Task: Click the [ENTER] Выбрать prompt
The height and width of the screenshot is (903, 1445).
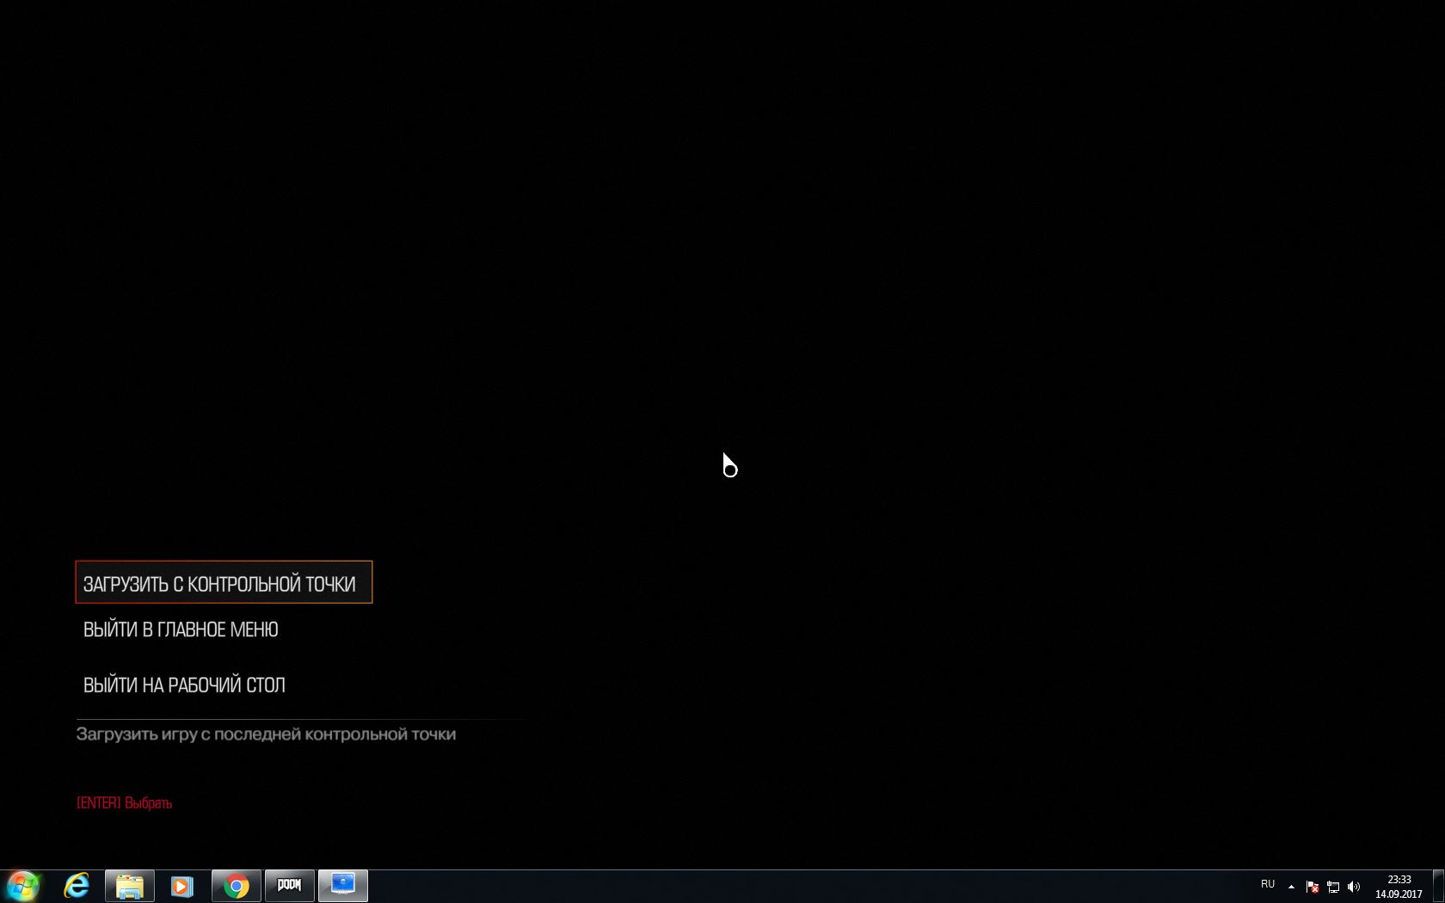Action: pos(124,802)
